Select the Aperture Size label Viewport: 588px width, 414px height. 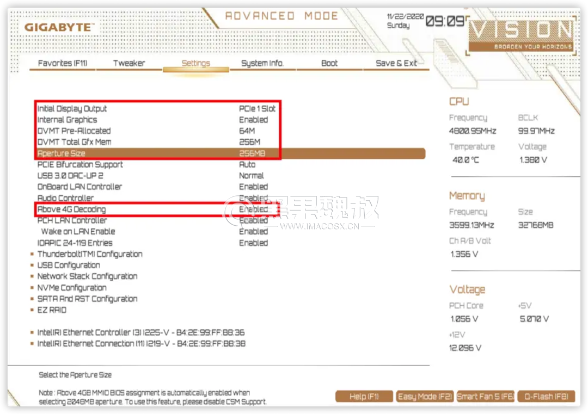point(61,153)
